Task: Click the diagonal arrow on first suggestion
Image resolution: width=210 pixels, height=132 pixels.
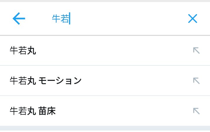Action: [196, 51]
